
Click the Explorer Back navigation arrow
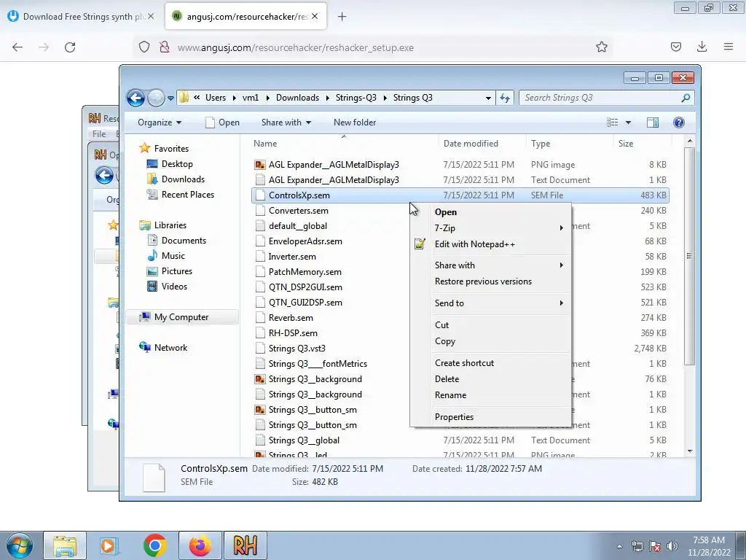click(136, 98)
